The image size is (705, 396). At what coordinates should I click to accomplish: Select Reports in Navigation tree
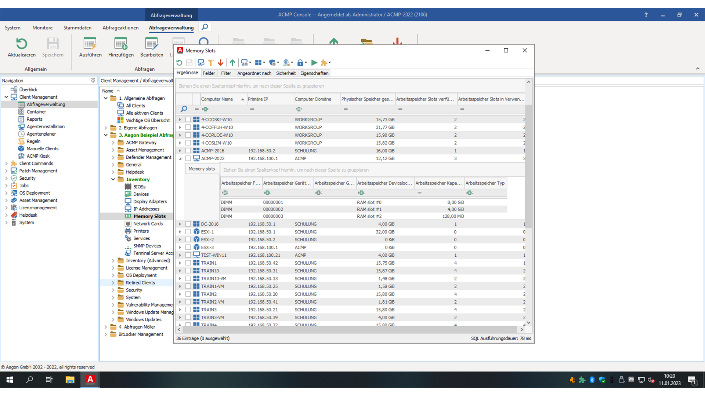point(34,119)
